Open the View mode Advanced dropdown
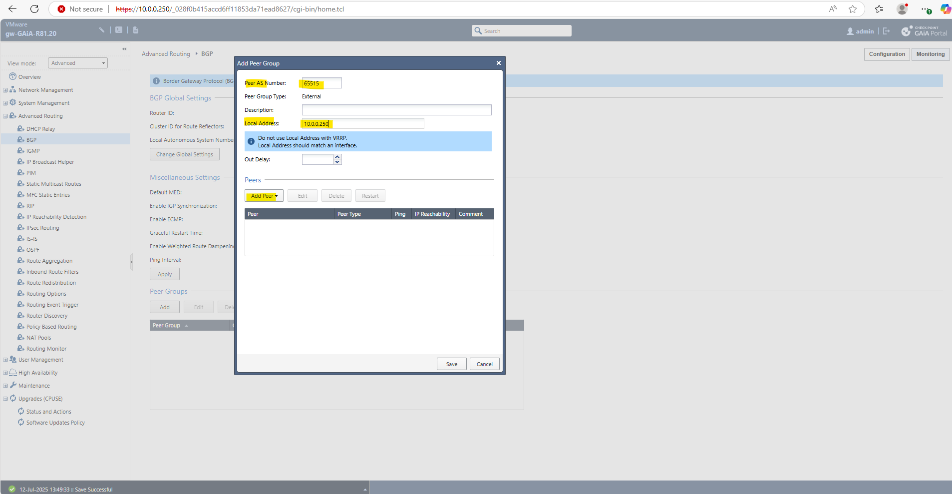This screenshot has height=494, width=952. tap(78, 63)
